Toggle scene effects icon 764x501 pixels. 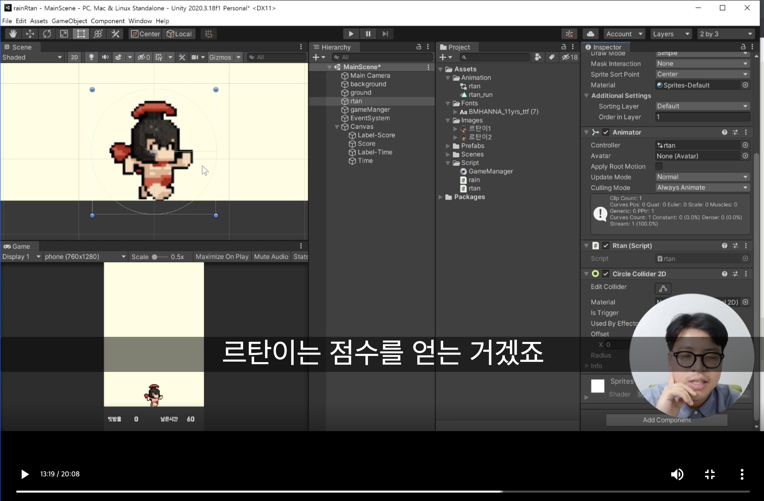click(118, 57)
